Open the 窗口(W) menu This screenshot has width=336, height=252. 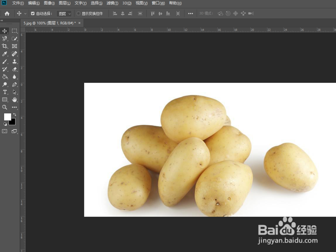158,3
